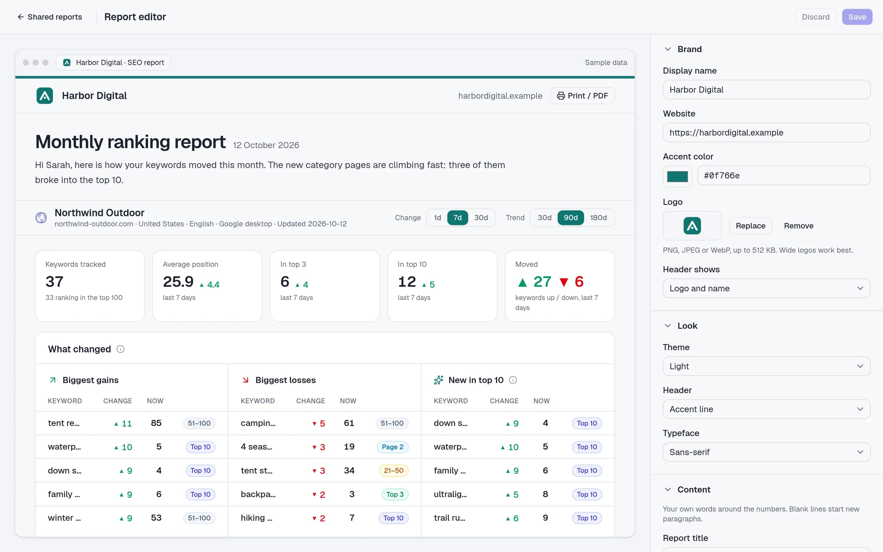Open the Typeface dropdown

766,452
